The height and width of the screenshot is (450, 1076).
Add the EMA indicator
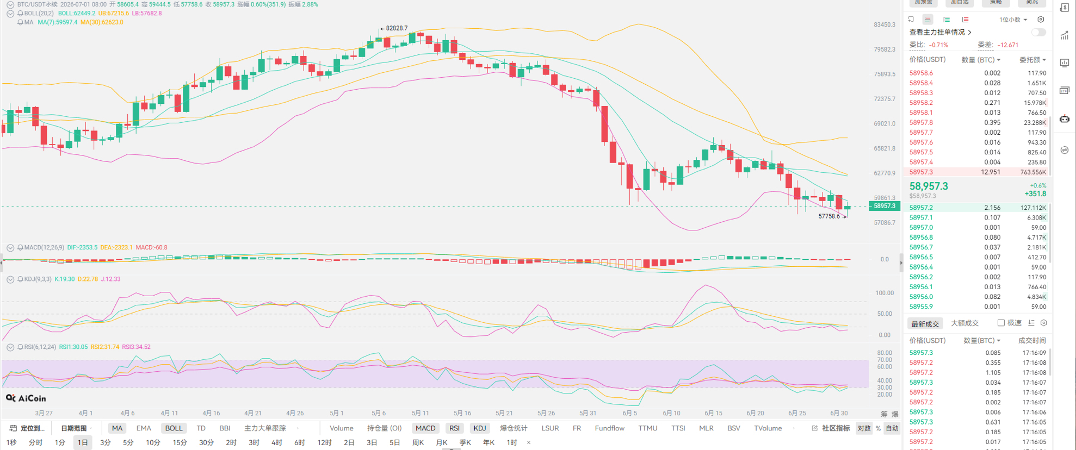(144, 428)
